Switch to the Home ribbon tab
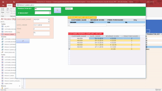Image resolution: width=162 pixels, height=91 pixels. (x=10, y=5)
